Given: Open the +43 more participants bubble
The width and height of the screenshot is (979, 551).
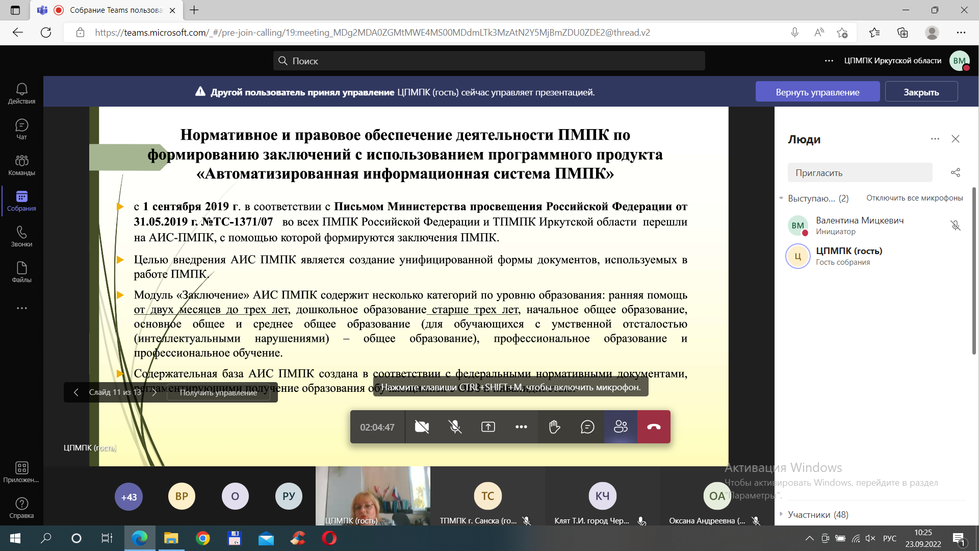Looking at the screenshot, I should (x=128, y=496).
